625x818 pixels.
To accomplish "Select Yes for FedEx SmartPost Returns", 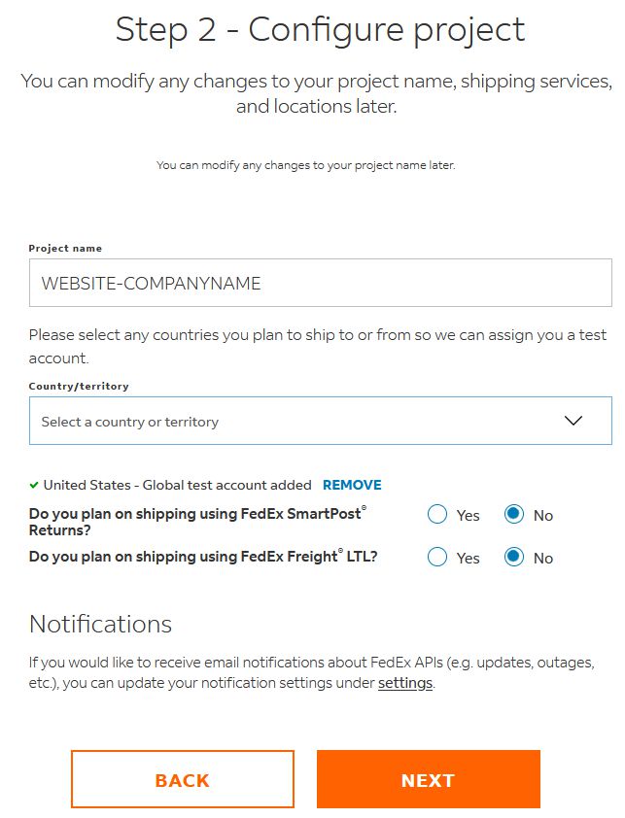I will (437, 515).
